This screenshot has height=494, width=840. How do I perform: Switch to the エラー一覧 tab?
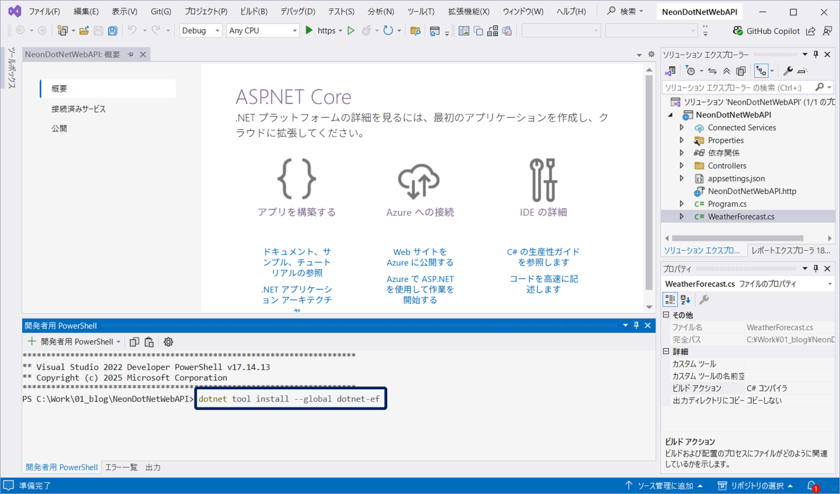point(122,467)
